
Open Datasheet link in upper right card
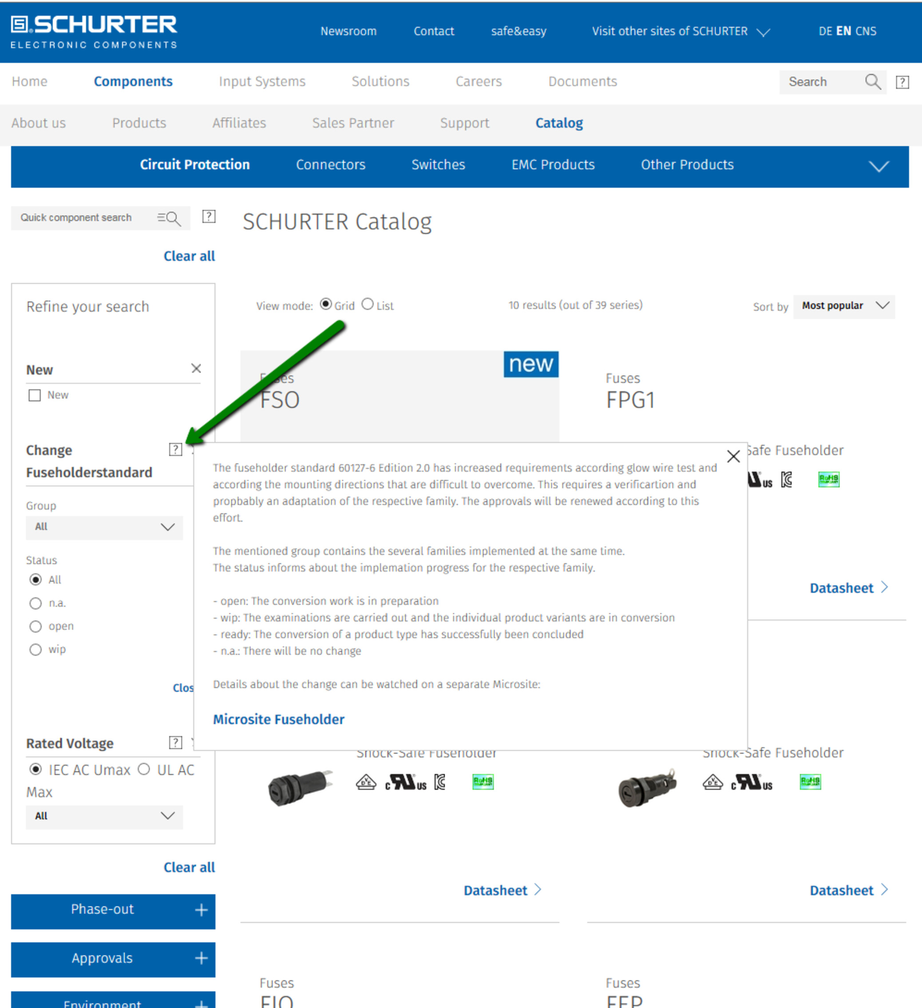pyautogui.click(x=848, y=588)
